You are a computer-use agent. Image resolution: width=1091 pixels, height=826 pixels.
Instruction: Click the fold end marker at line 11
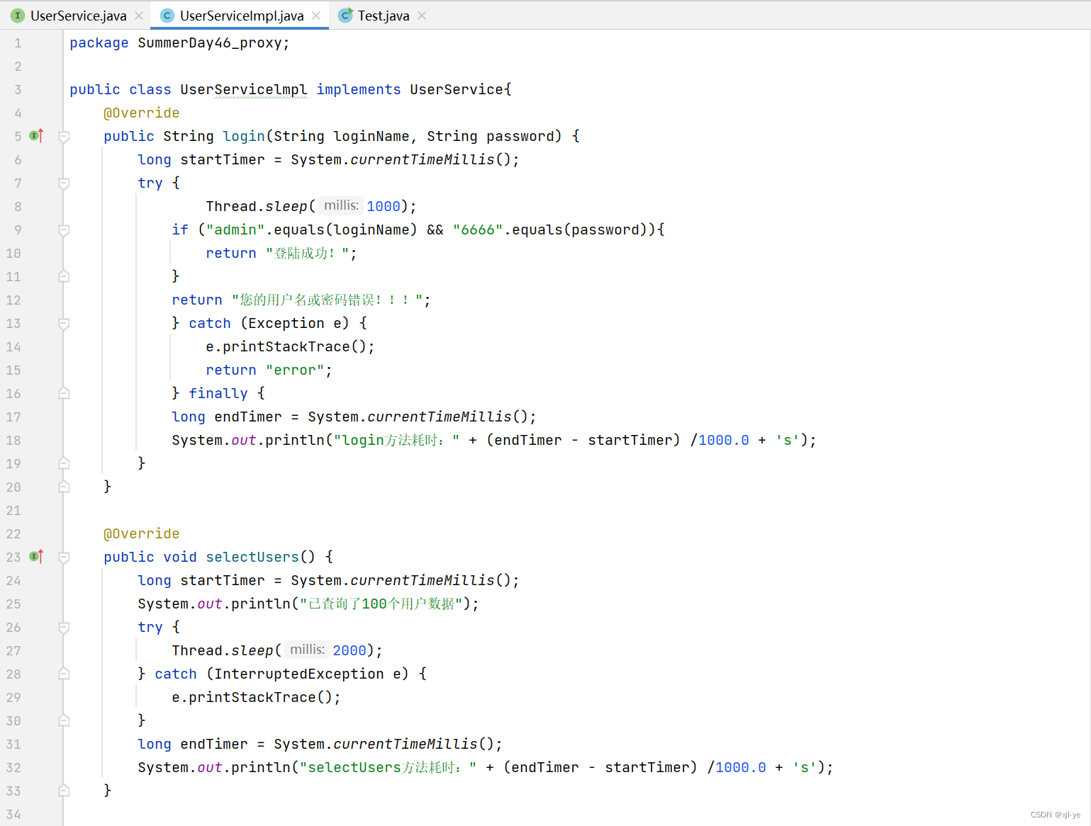pos(64,276)
